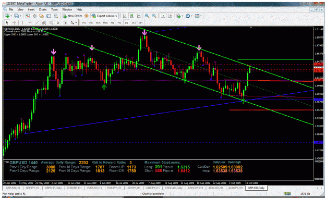Open the Templates icon
The width and height of the screenshot is (326, 198).
pyautogui.click(x=197, y=16)
